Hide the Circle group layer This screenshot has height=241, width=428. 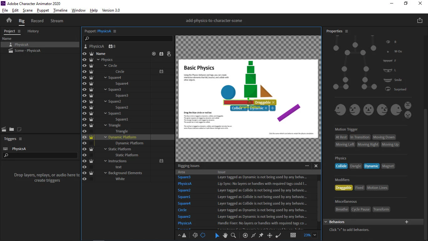[84, 66]
